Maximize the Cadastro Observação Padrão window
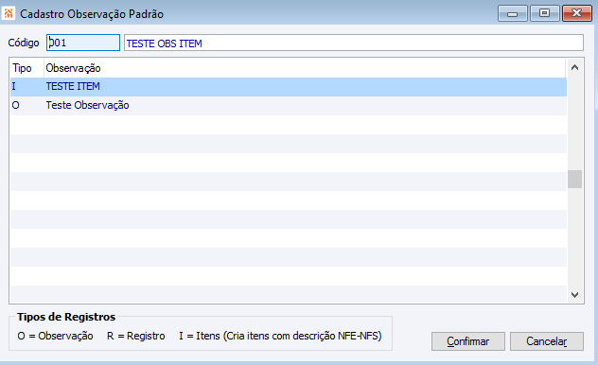 [545, 13]
